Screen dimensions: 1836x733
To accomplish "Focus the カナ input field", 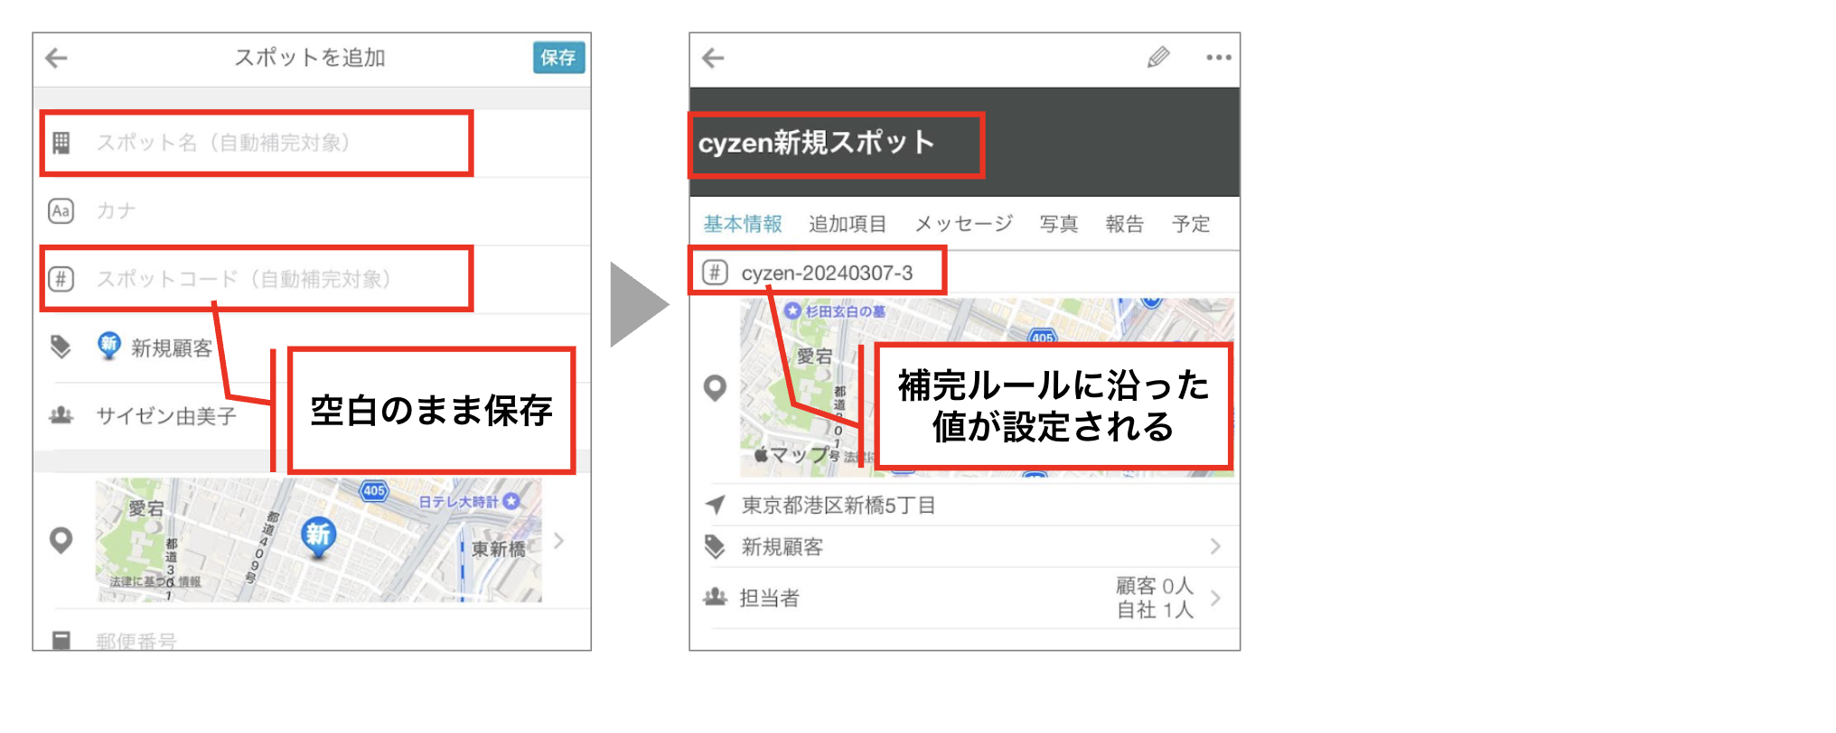I will tap(312, 211).
